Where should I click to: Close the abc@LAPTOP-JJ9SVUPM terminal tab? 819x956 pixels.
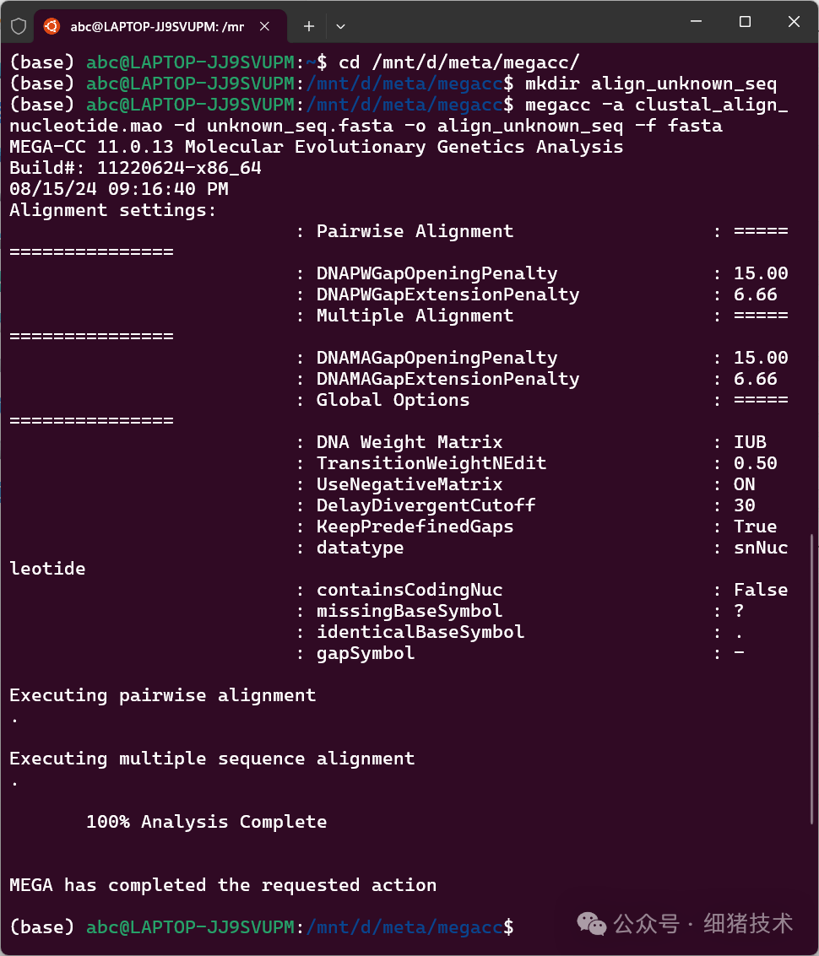(265, 26)
